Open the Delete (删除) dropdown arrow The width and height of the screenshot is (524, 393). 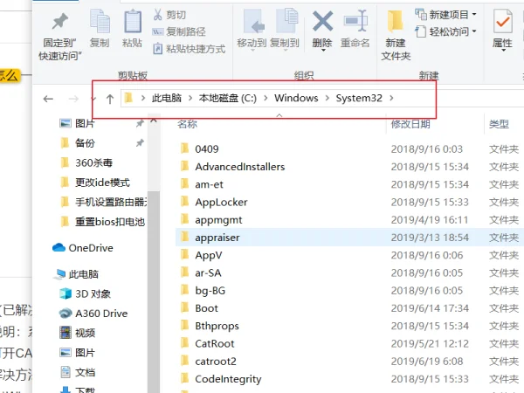click(x=323, y=50)
